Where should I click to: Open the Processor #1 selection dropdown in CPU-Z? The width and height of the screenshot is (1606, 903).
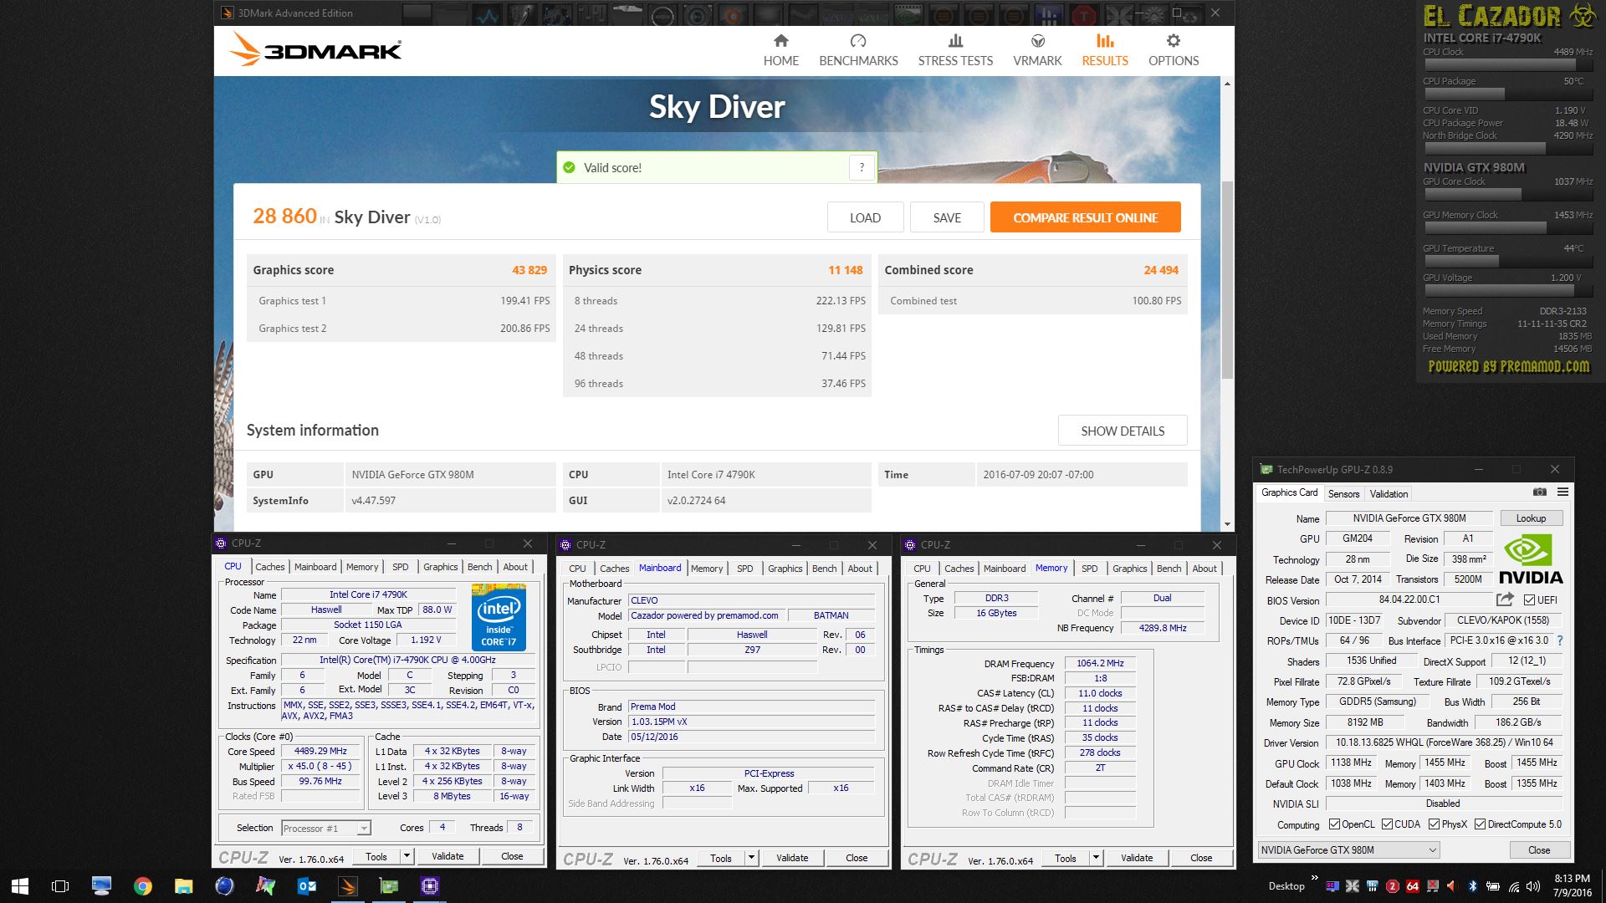(x=326, y=828)
